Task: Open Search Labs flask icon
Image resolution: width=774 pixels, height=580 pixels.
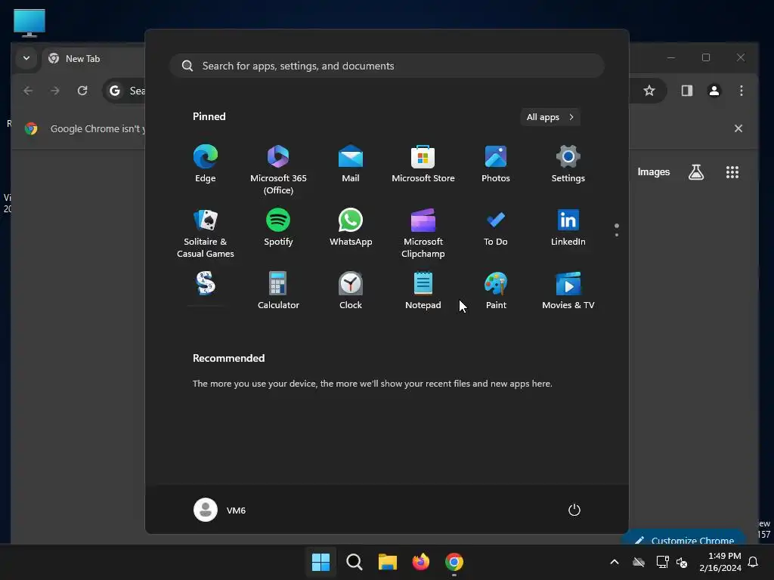Action: click(x=696, y=172)
